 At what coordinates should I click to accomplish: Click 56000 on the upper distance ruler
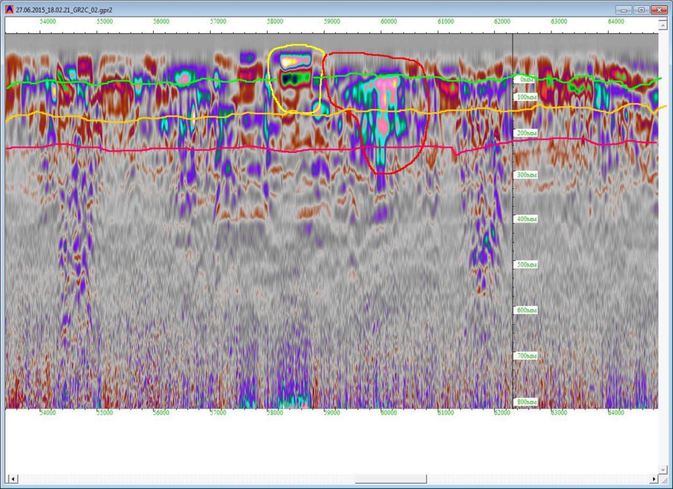[162, 22]
